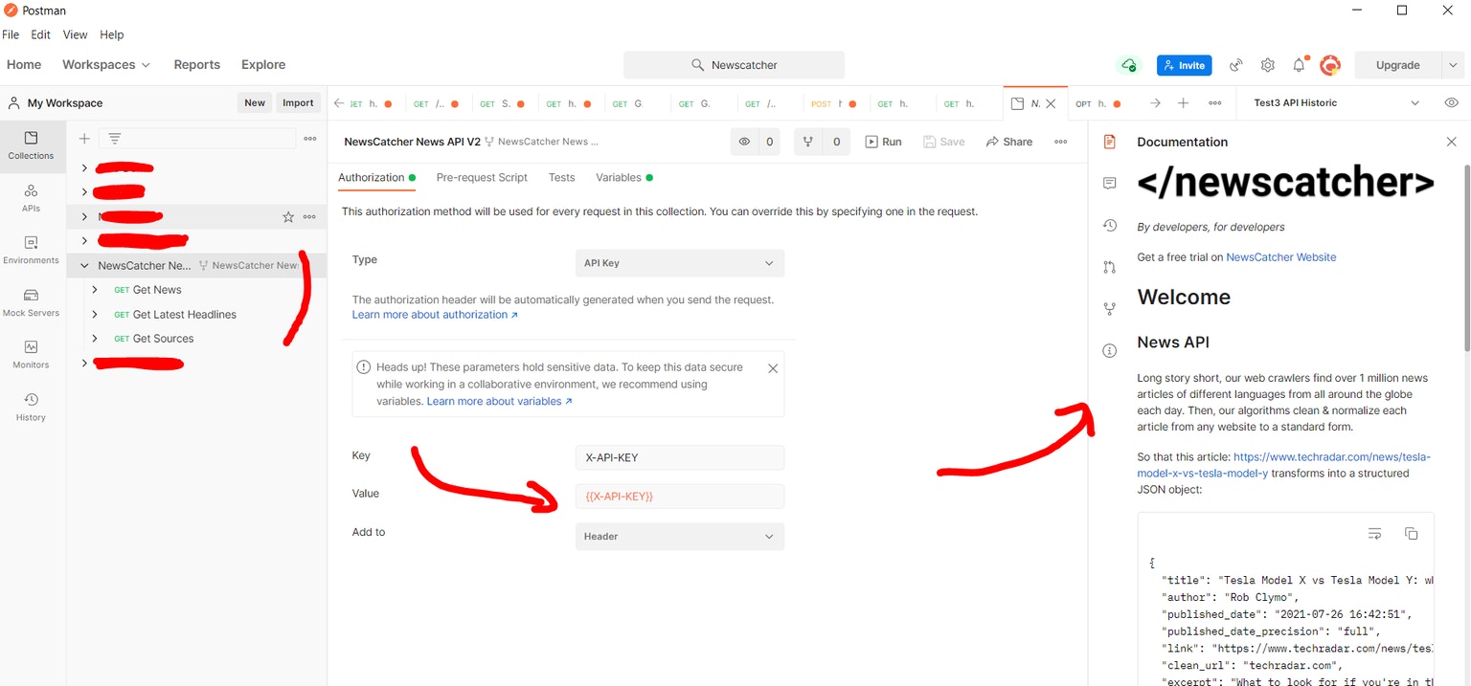Image resolution: width=1471 pixels, height=686 pixels.
Task: Open the capture requests satellite icon
Action: click(x=1236, y=65)
